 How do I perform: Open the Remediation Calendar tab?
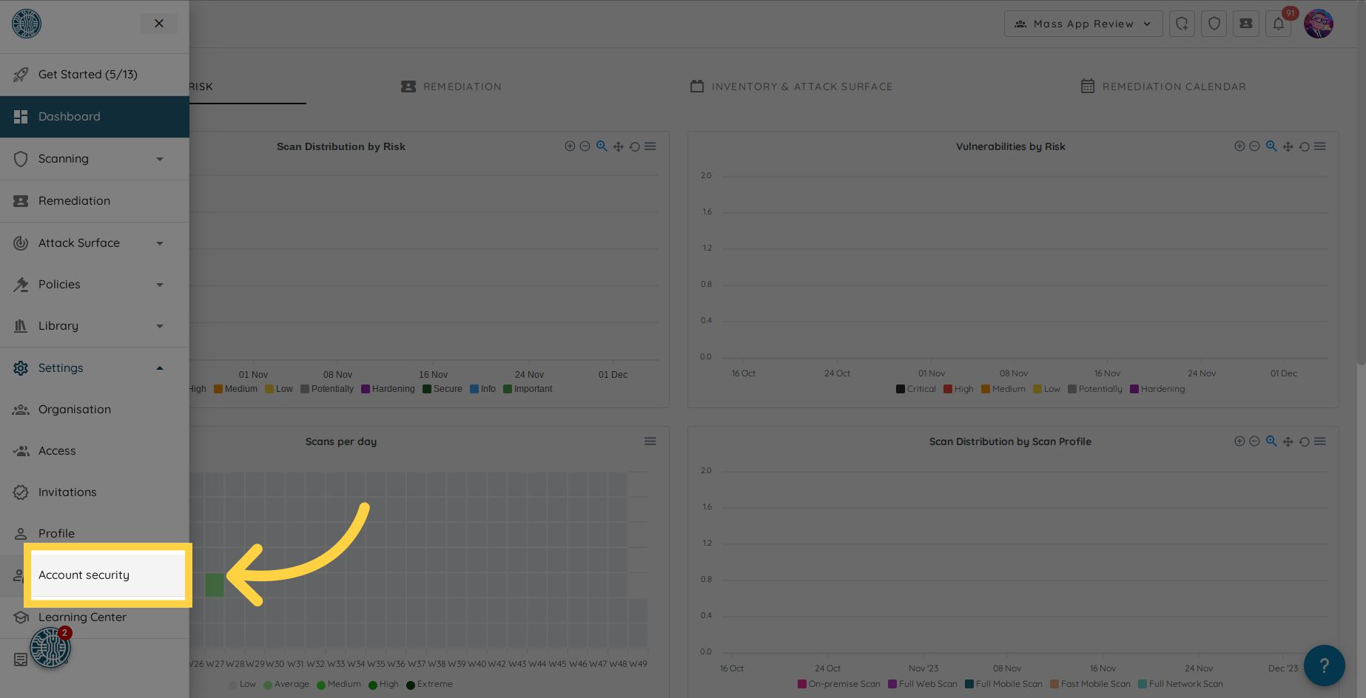click(x=1163, y=87)
